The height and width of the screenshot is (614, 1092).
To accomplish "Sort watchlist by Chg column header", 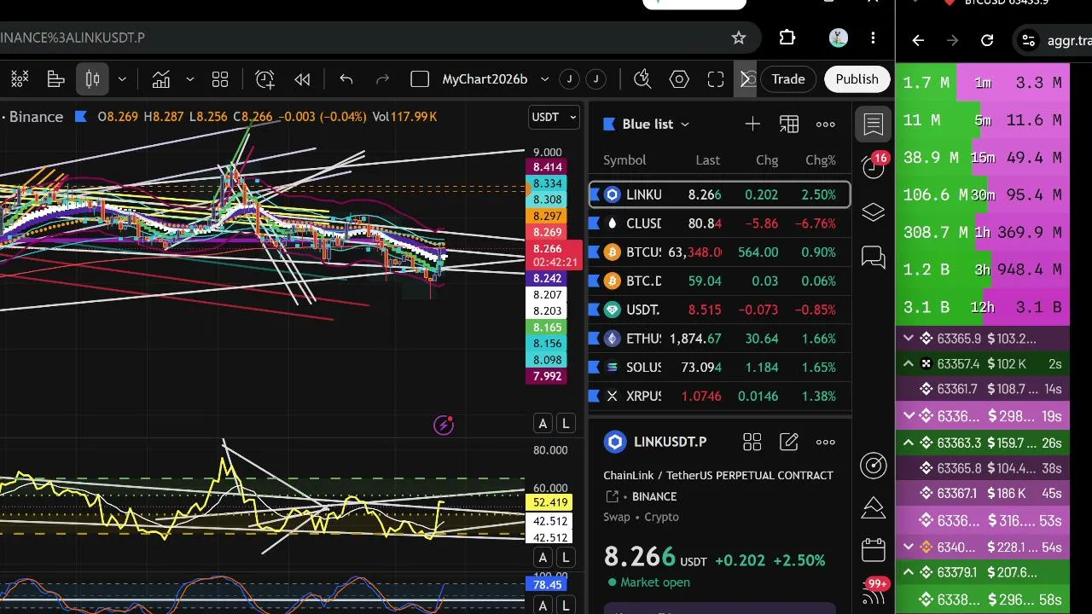I will coord(767,160).
